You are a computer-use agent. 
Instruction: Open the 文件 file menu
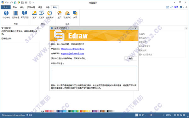pyautogui.click(x=6, y=7)
